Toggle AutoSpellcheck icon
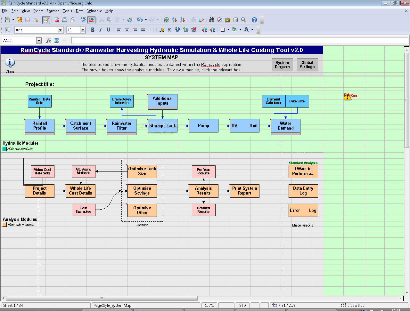Image resolution: width=410 pixels, height=311 pixels. coord(91,20)
